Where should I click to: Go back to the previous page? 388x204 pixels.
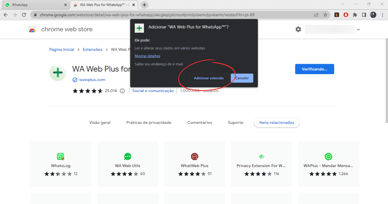coord(6,15)
